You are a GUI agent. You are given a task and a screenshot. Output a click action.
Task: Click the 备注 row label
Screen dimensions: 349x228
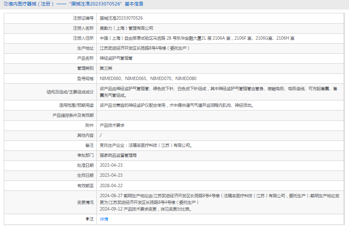[x=89, y=145]
